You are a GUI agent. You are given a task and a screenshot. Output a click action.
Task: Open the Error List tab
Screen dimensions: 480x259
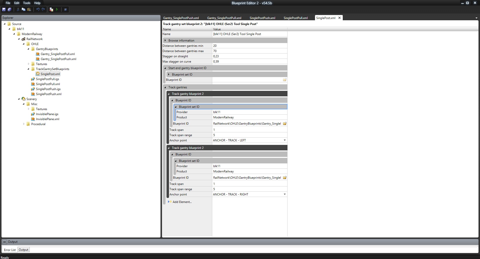coord(10,250)
